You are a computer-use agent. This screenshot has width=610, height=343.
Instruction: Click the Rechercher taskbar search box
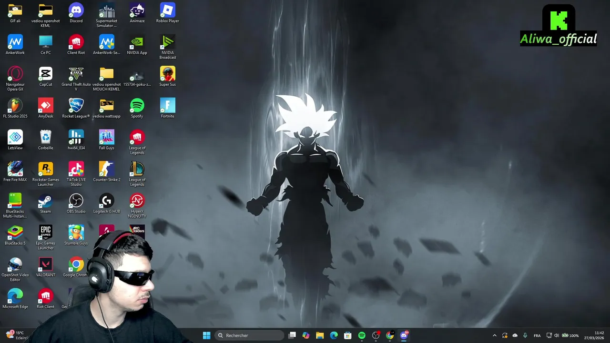tap(249, 335)
